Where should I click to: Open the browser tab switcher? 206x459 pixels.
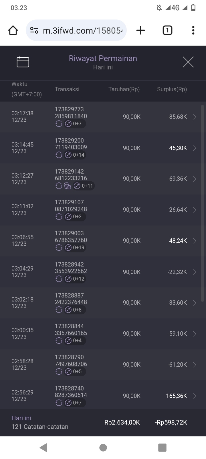[167, 30]
